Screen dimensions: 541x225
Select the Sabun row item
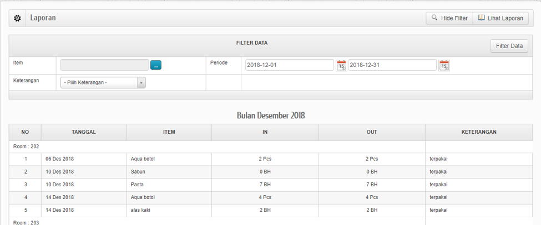(138, 172)
